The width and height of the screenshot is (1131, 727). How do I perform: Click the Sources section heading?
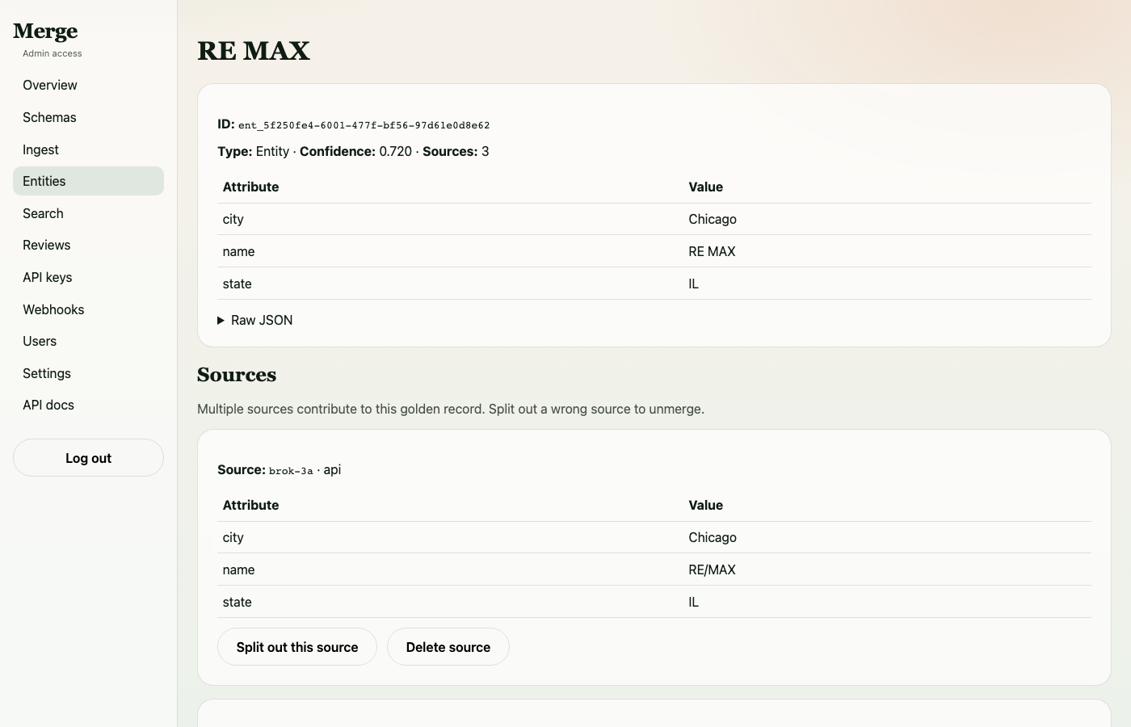click(237, 375)
